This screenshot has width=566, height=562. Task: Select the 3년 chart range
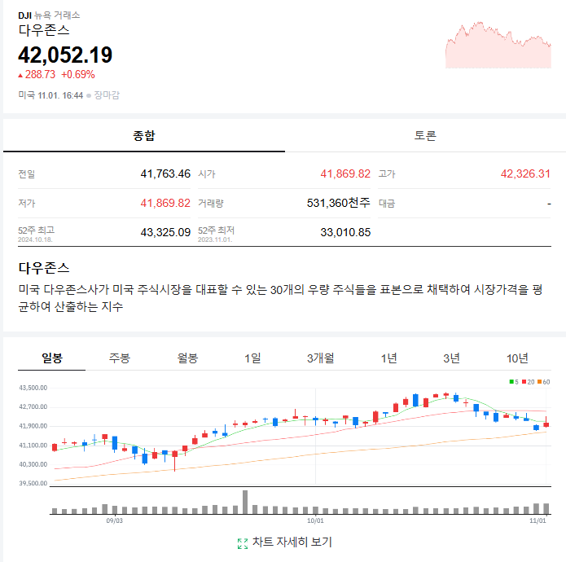click(x=452, y=358)
